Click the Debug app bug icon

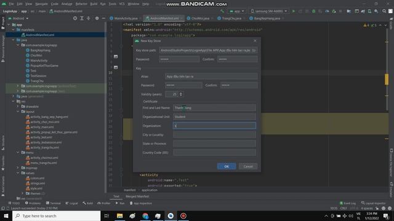point(313,11)
